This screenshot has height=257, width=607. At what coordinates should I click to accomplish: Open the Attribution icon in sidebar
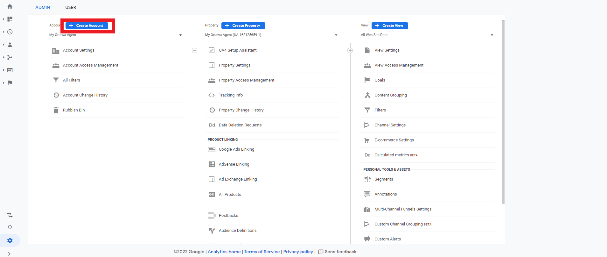(x=10, y=215)
